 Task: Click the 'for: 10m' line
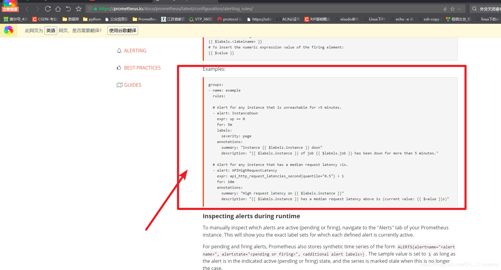[226, 182]
